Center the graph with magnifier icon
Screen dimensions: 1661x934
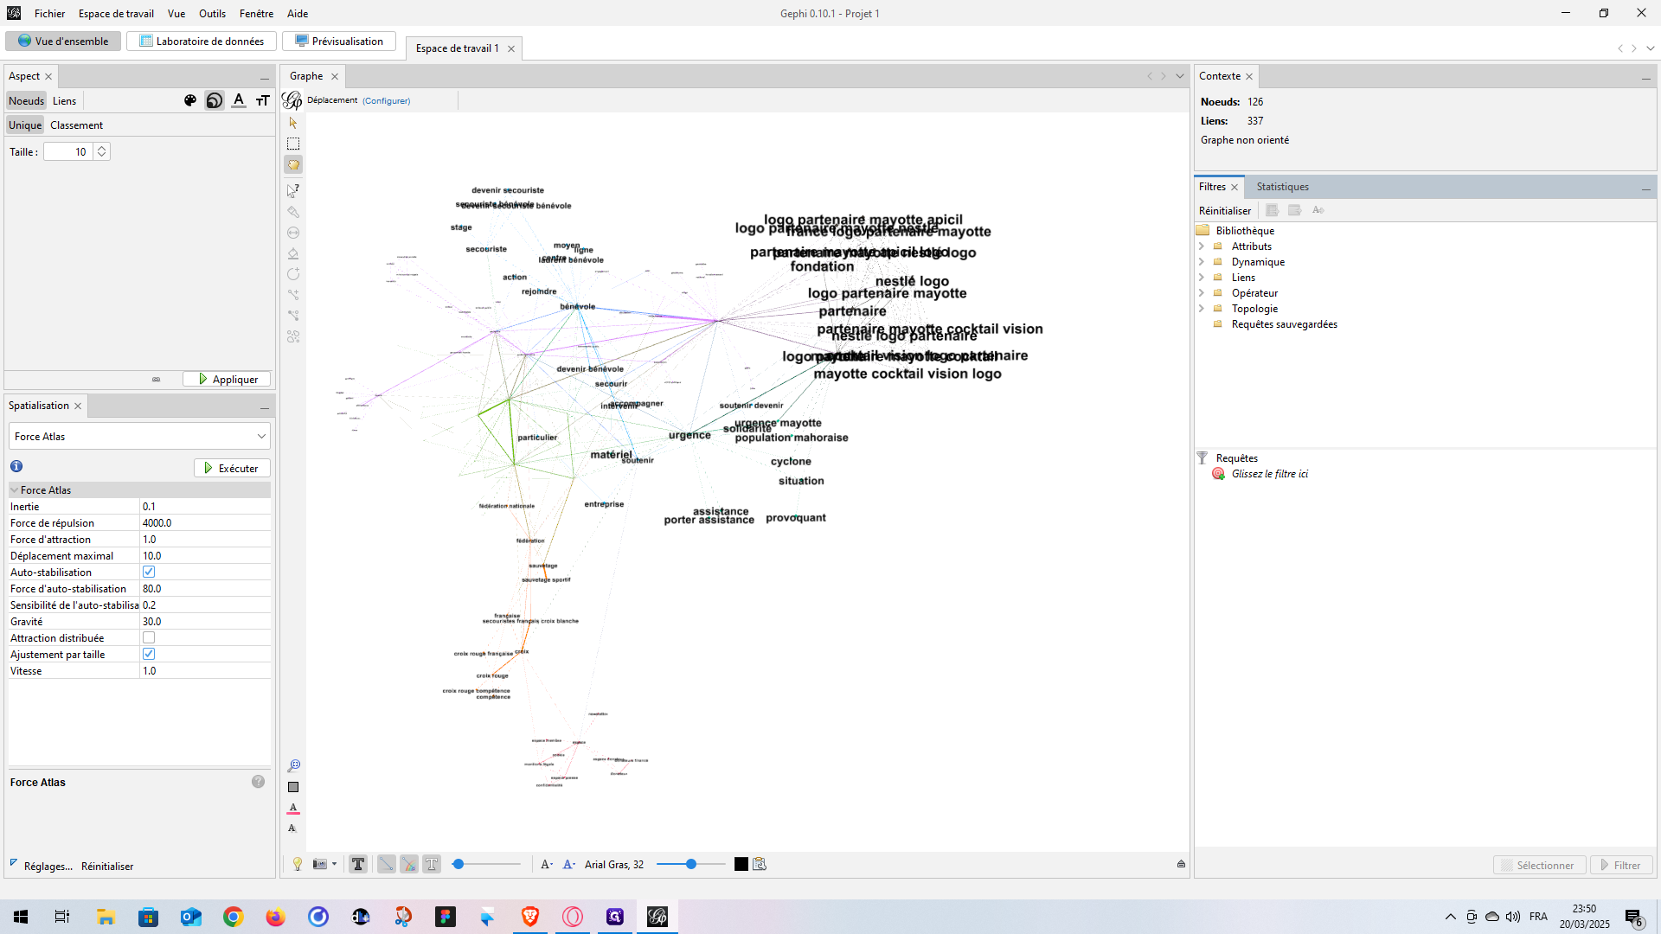click(x=293, y=766)
